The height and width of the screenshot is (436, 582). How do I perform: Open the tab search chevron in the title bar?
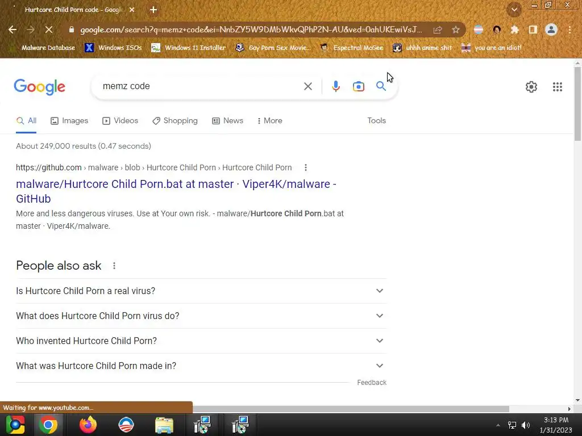514,10
